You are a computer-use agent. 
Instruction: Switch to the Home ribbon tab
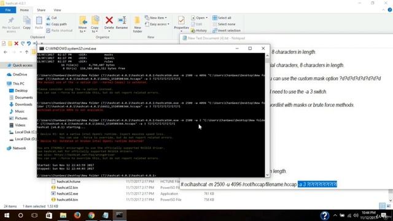(x=25, y=10)
